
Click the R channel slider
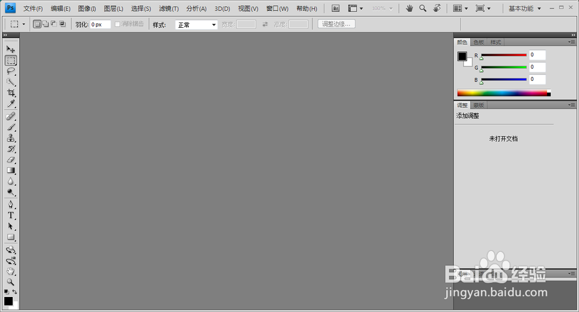[504, 55]
